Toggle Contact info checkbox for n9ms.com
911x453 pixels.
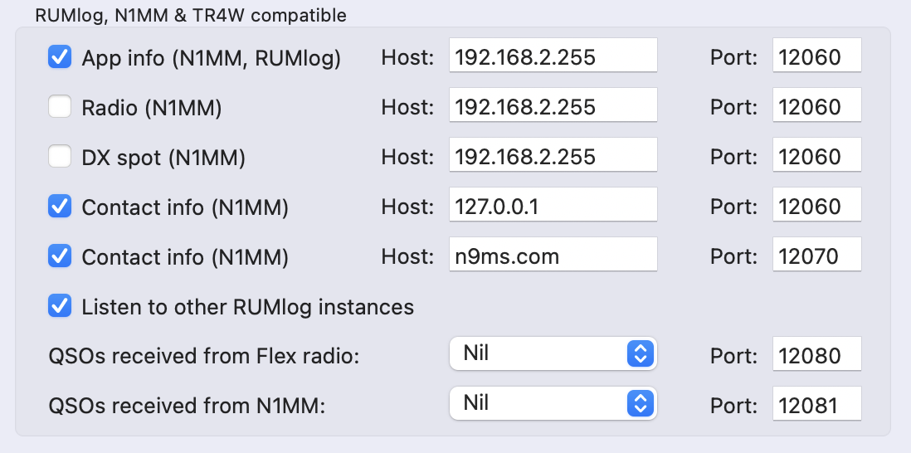(x=59, y=256)
